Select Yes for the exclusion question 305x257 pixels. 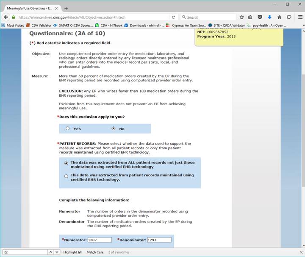click(68, 128)
